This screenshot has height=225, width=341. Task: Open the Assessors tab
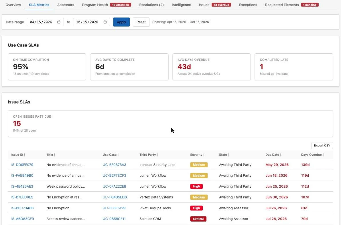66,5
